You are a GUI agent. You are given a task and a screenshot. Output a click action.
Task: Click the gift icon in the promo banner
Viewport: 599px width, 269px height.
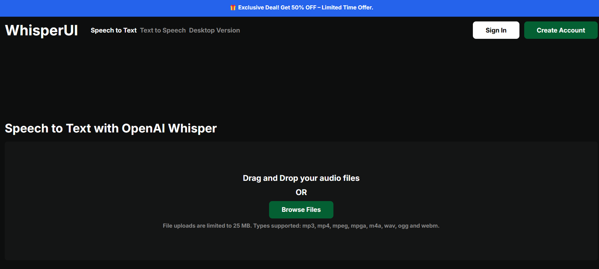(233, 8)
